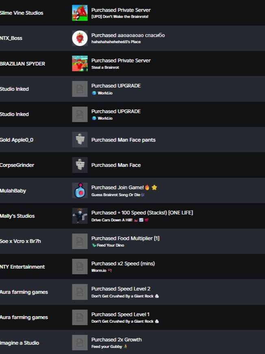Open the Slime Vine Studios seller name
The height and width of the screenshot is (354, 265).
[22, 13]
